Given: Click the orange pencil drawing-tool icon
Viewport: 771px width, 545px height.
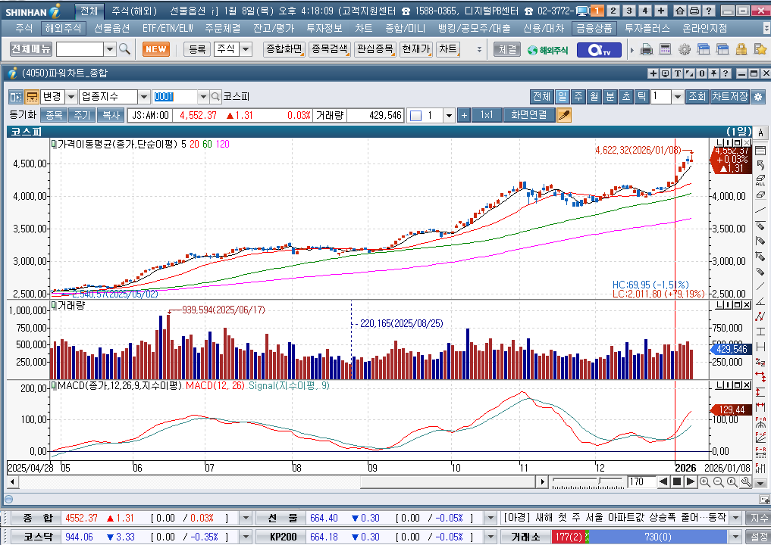Looking at the screenshot, I should point(563,115).
